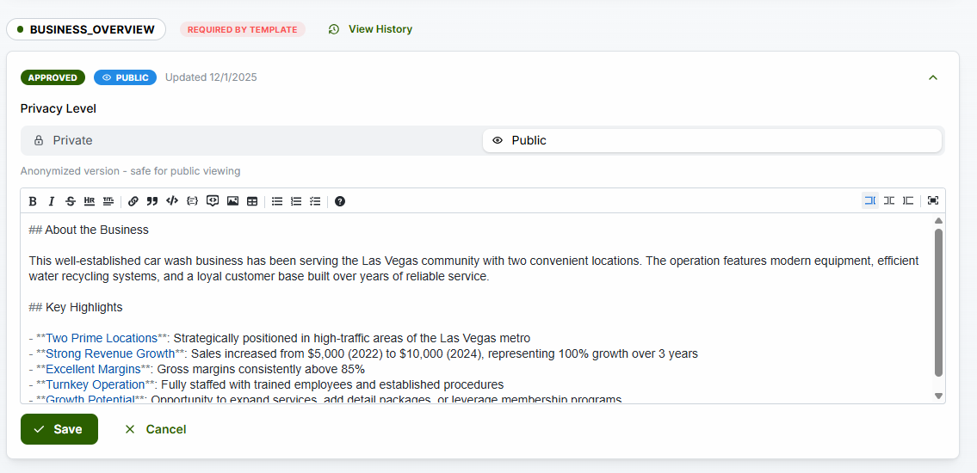Apply italic formatting from the toolbar
This screenshot has width=977, height=473.
pos(52,201)
